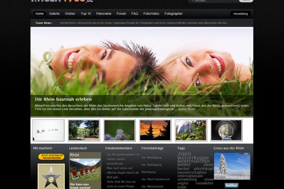284x189 pixels.
Task: Open the 'Die Perspektivenwahl' photo comment
Action: (x=123, y=159)
